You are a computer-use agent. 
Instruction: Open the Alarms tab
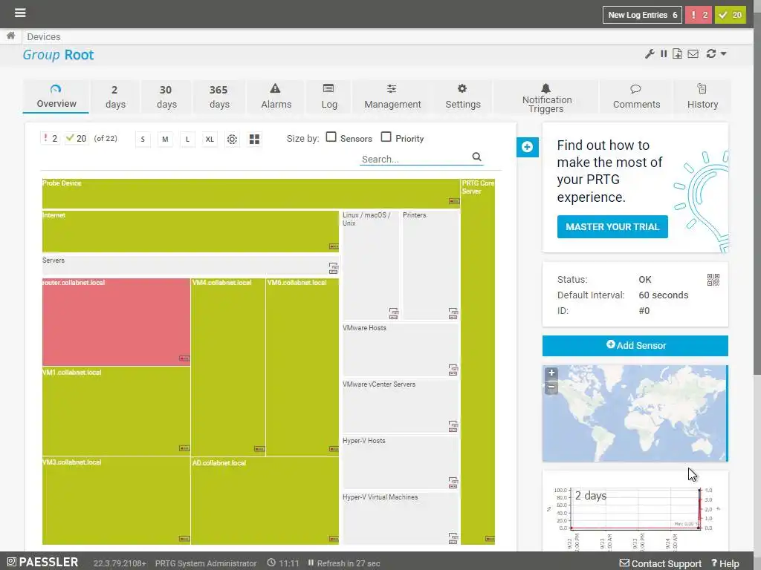click(276, 96)
